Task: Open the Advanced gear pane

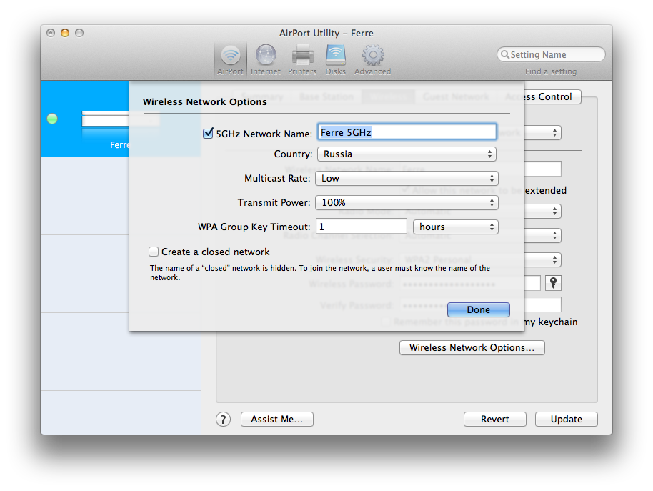Action: coord(373,60)
